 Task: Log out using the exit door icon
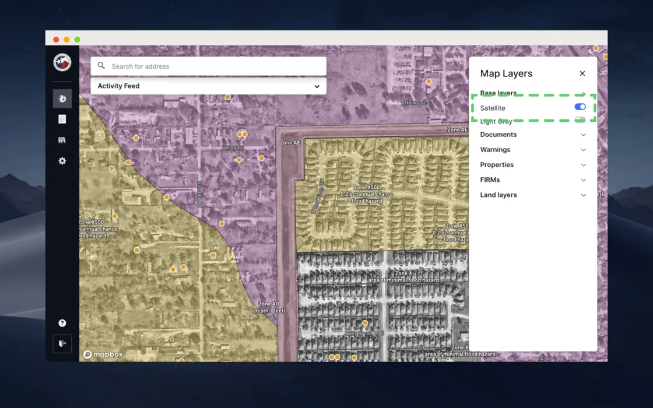(62, 343)
